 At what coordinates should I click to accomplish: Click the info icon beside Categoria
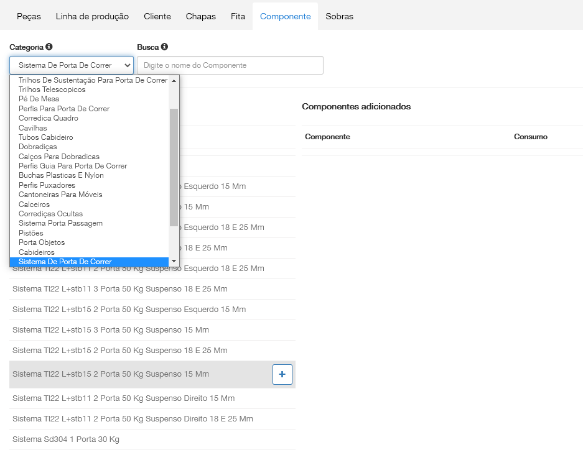pos(49,47)
